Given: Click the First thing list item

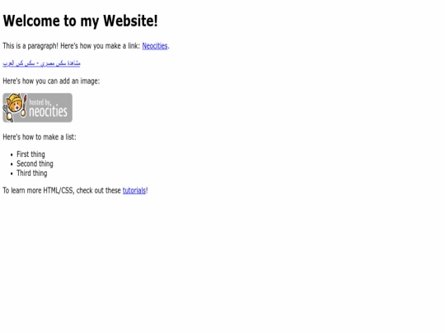Looking at the screenshot, I should pos(30,155).
